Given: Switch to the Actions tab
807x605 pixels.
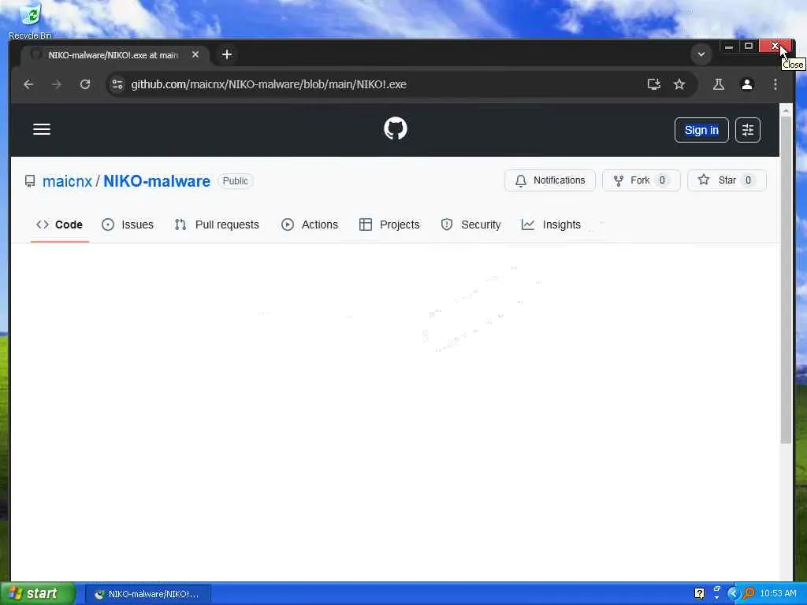Looking at the screenshot, I should pyautogui.click(x=310, y=225).
